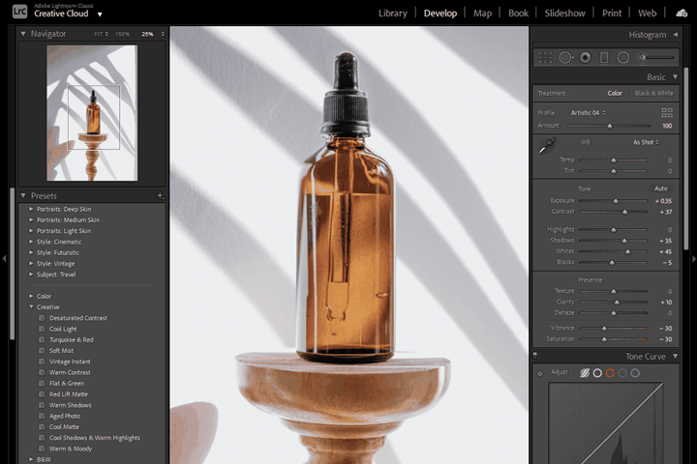Add a preset with the plus icon
This screenshot has width=697, height=464.
pyautogui.click(x=160, y=195)
